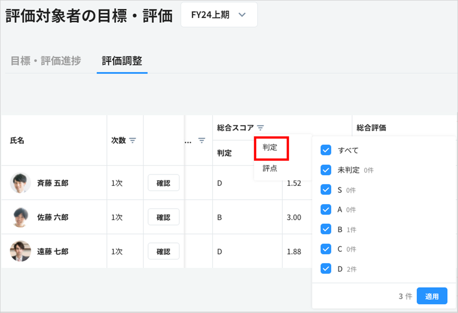The width and height of the screenshot is (458, 313).
Task: Click 確認 button for 斉藤 五郎
Action: click(164, 183)
